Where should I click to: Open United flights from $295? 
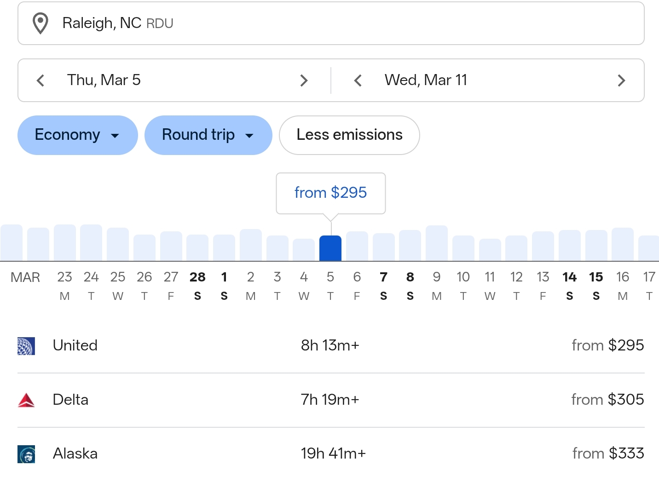click(x=330, y=345)
